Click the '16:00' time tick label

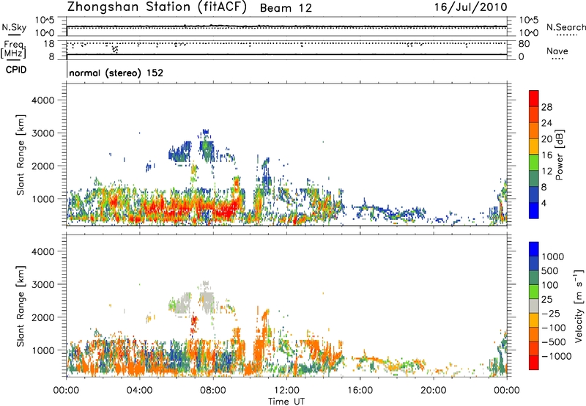360,391
